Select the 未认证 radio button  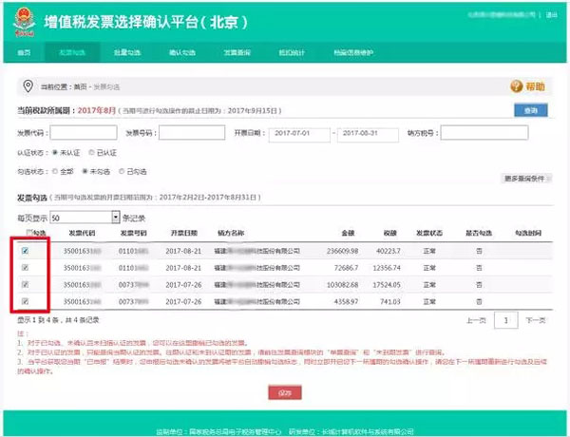click(55, 152)
